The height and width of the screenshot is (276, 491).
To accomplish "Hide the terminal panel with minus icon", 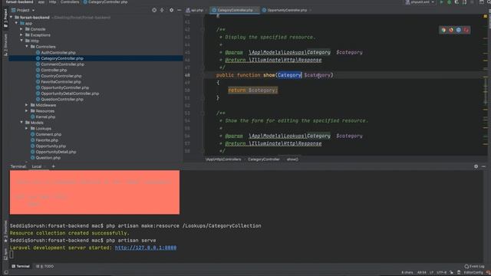I will point(484,166).
